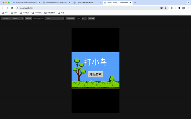The height and width of the screenshot is (119, 191).
Task: Click the 打小鸟 game title text
Action: 95,62
